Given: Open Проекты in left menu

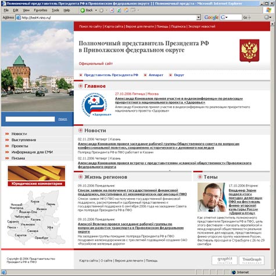Looking at the screenshot, I should pyautogui.click(x=20, y=146).
